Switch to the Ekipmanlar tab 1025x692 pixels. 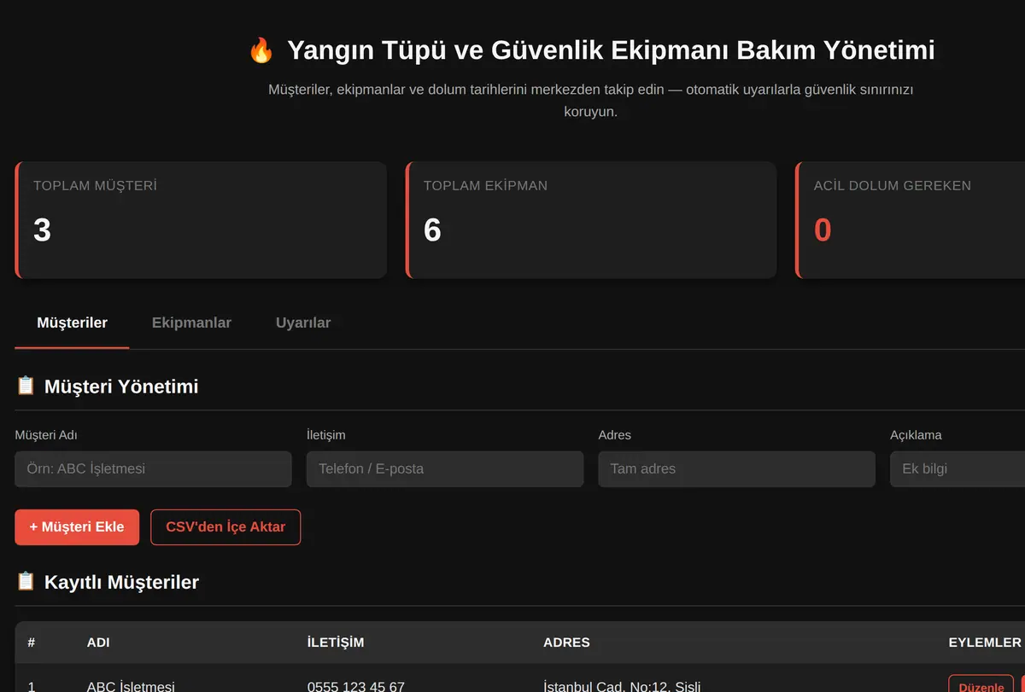[191, 323]
